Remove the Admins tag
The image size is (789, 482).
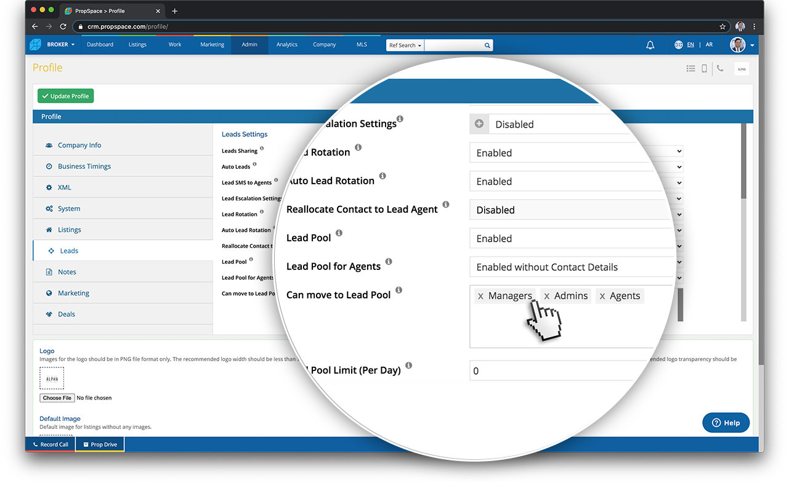point(546,296)
